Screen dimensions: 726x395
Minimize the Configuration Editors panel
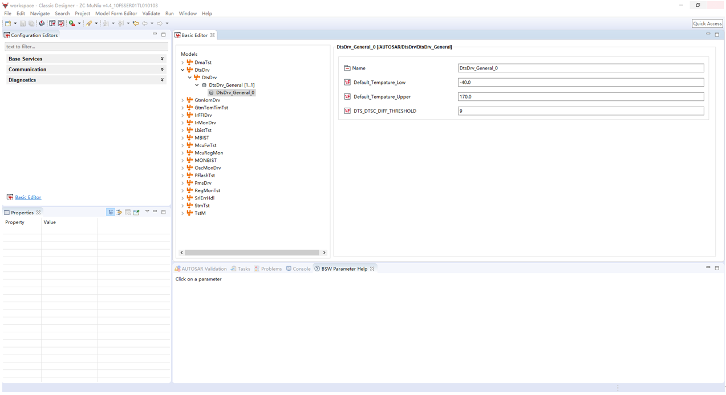point(155,34)
